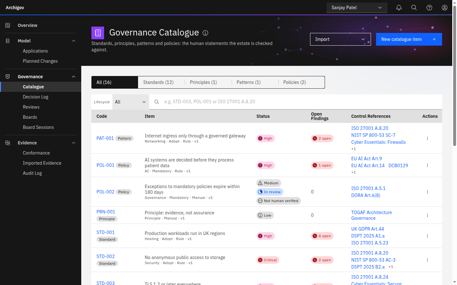Click the Evidence section icon in sidebar

point(8,143)
